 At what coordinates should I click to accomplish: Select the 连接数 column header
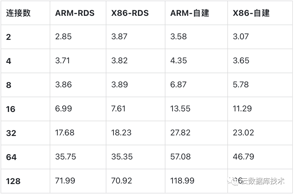pos(18,13)
